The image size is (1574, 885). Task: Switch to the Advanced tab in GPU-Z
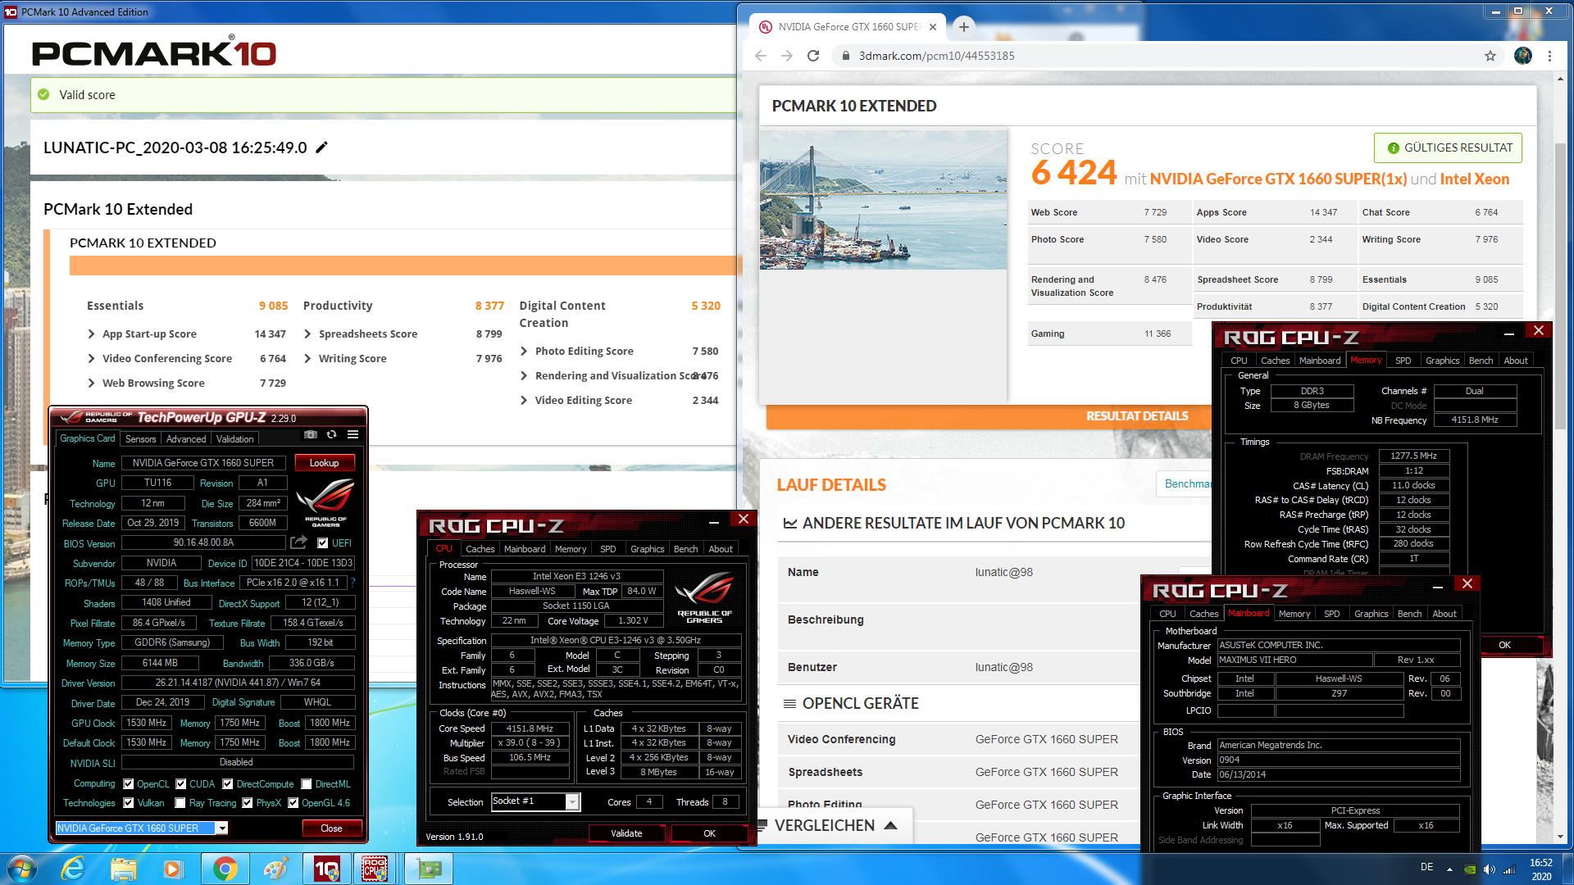pyautogui.click(x=186, y=439)
